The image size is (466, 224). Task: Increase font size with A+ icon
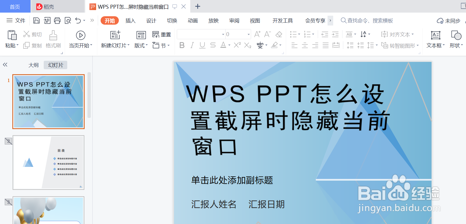(257, 34)
